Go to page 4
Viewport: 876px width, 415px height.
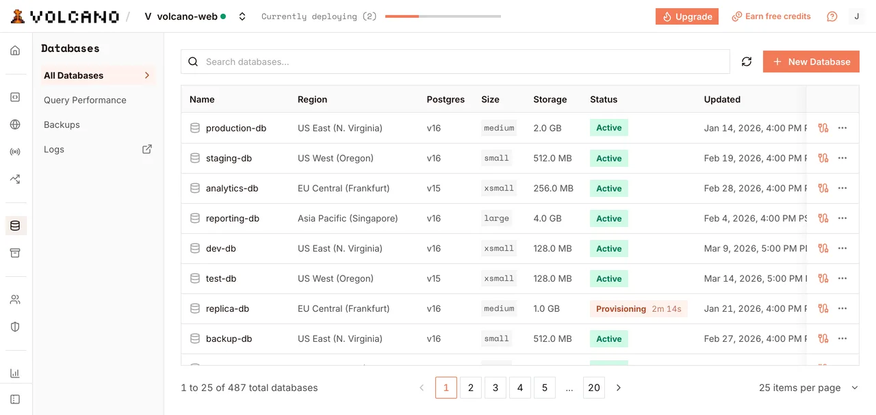coord(520,388)
